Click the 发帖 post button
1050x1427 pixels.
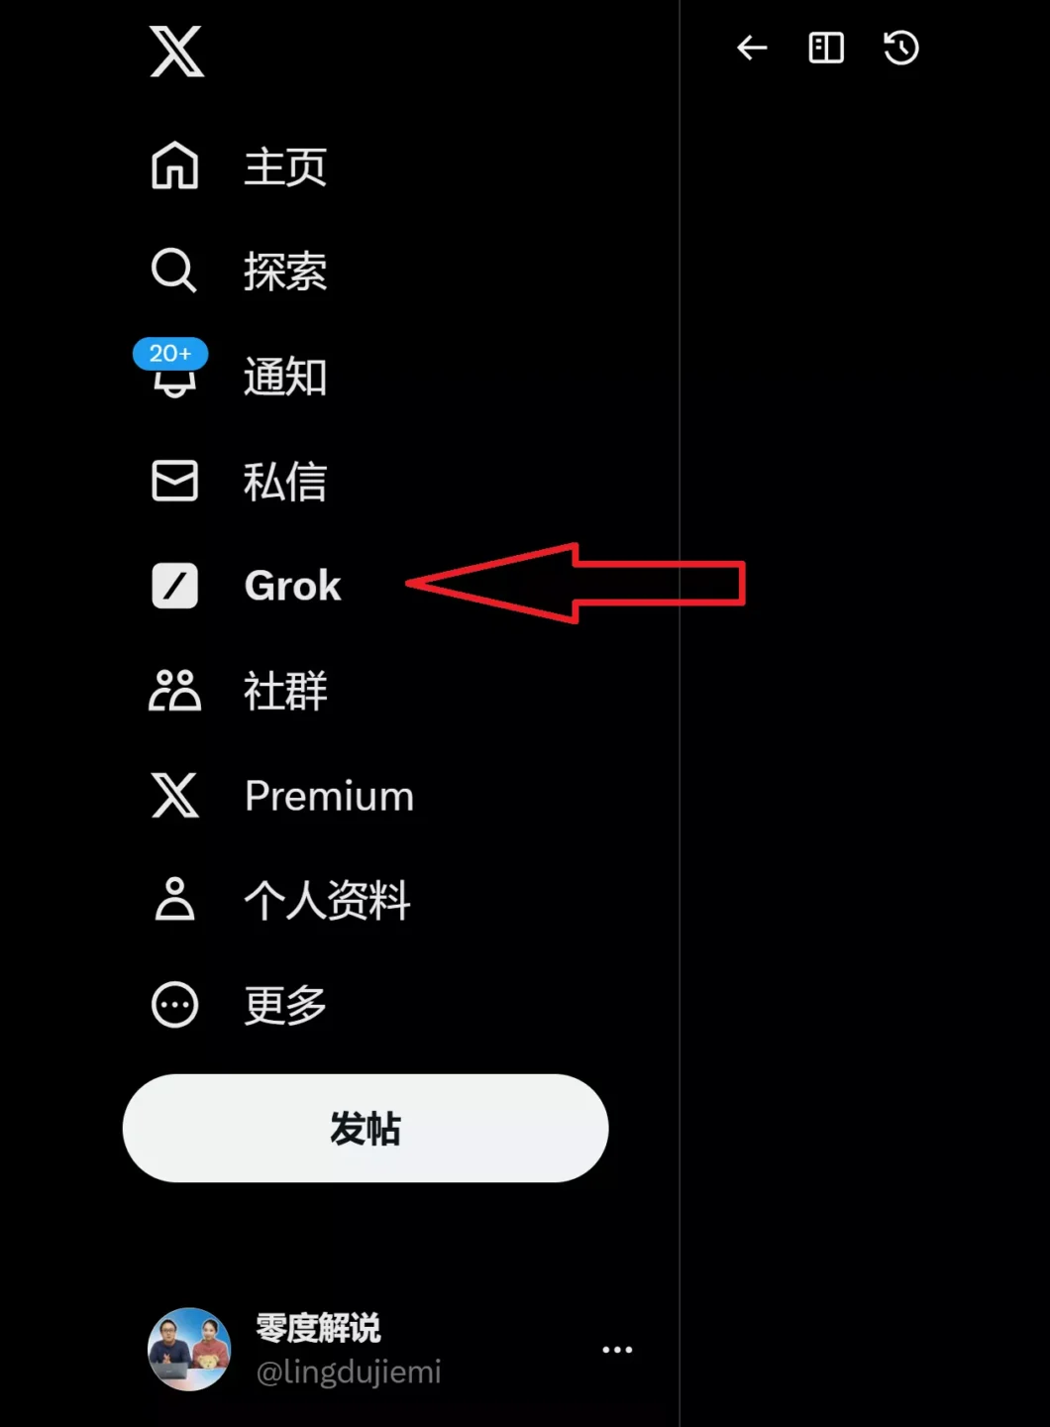click(x=366, y=1128)
